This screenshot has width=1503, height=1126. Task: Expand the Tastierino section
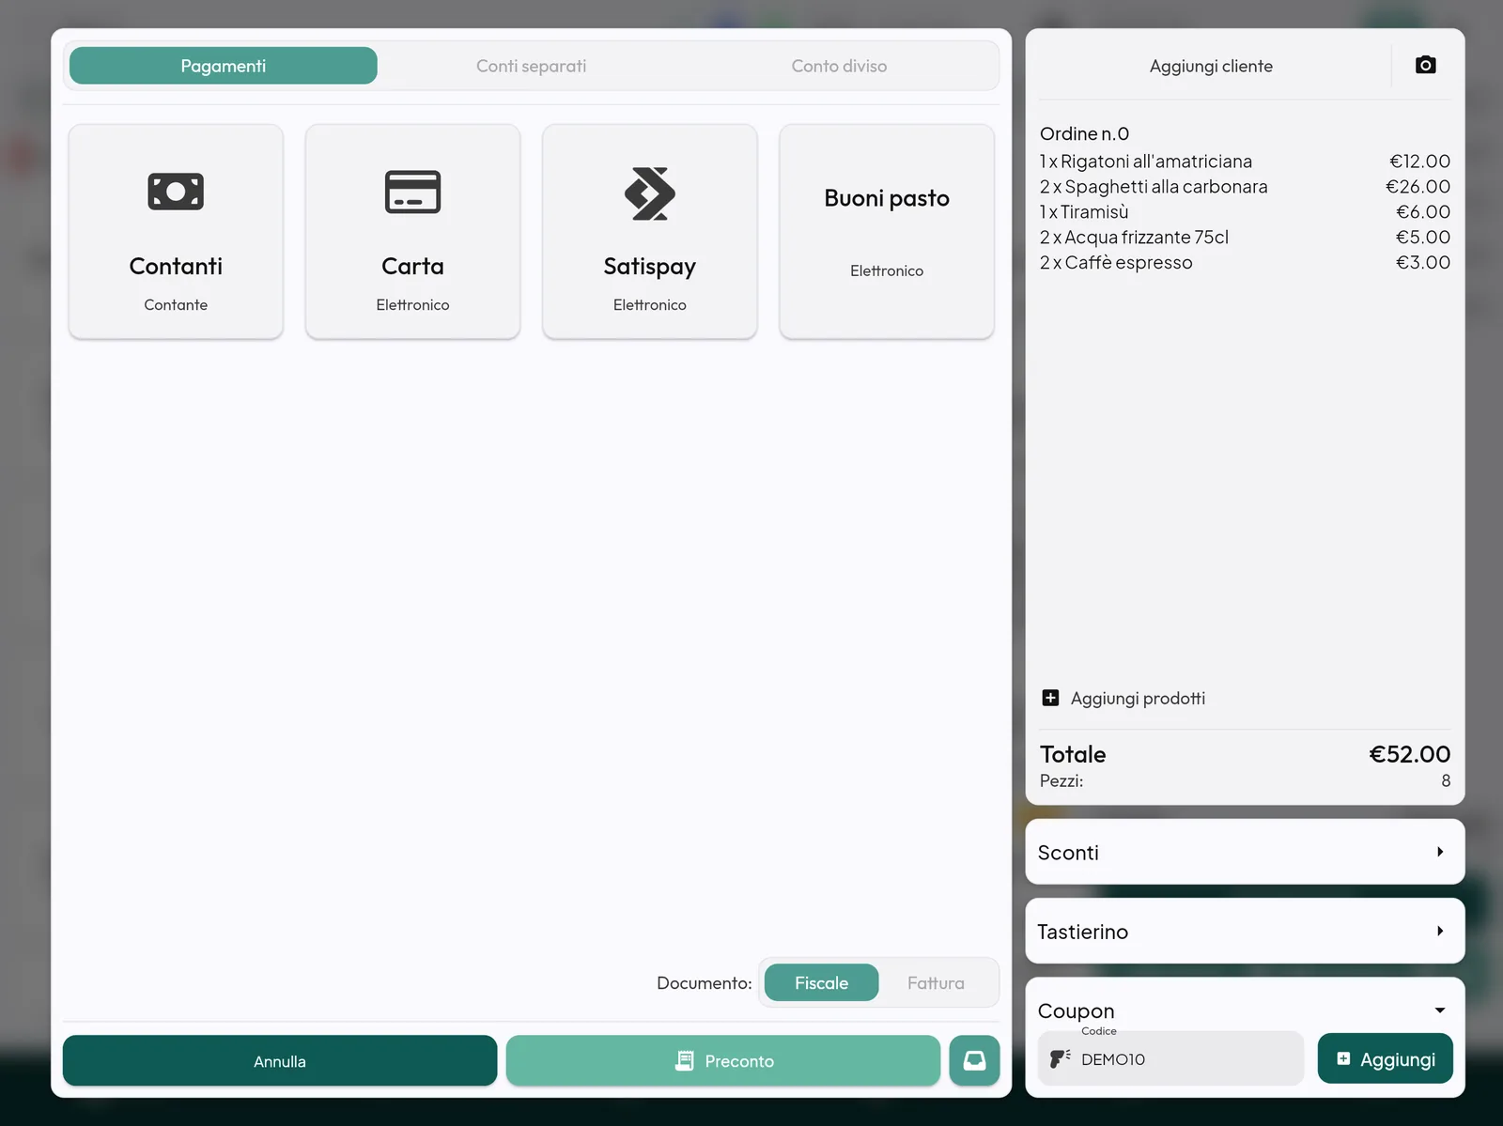(1245, 931)
